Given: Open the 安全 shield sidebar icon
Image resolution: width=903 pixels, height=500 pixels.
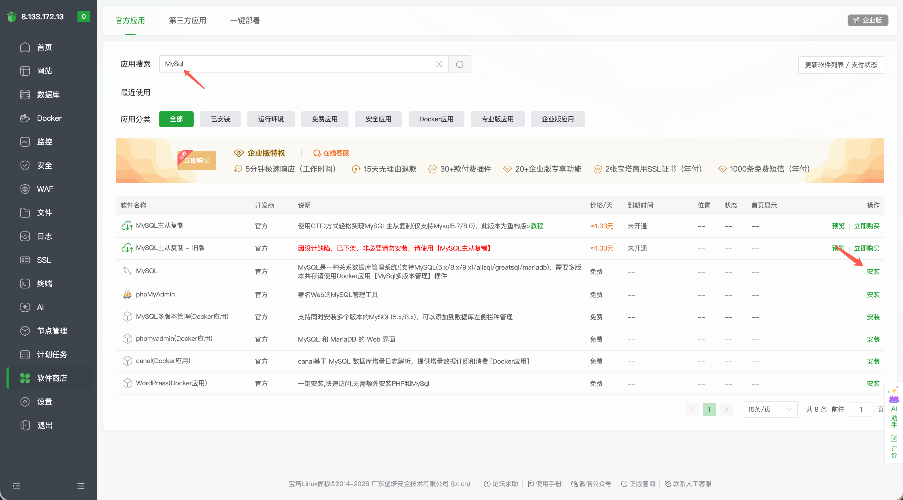Looking at the screenshot, I should click(x=25, y=165).
